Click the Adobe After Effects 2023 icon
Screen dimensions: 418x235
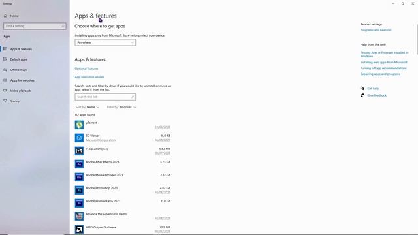tap(79, 164)
